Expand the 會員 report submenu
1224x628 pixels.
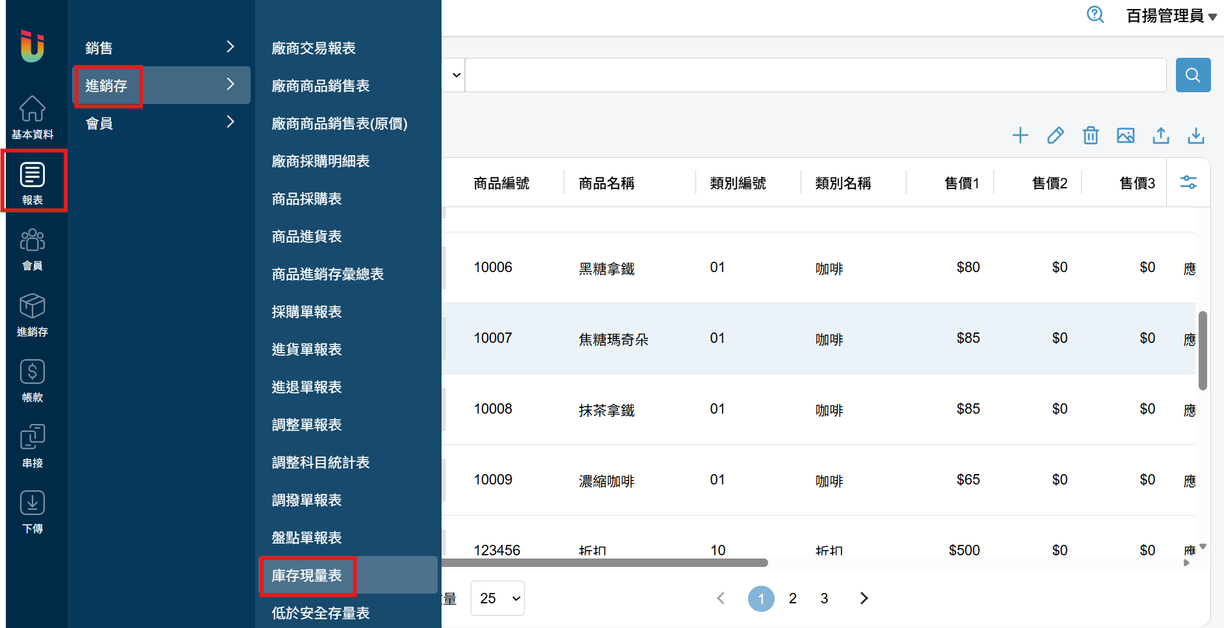pyautogui.click(x=160, y=123)
